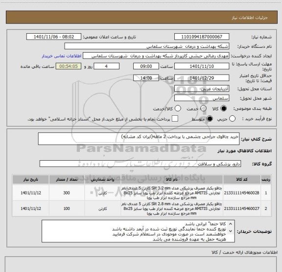Select product code 213311145460027 row

[141, 209]
